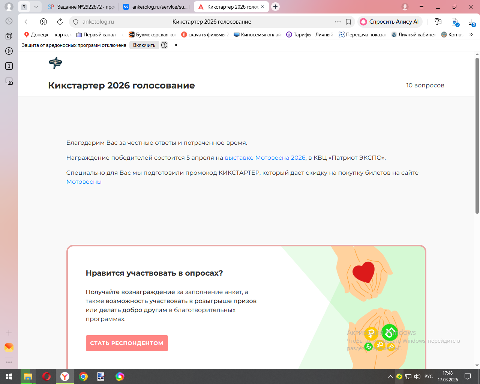Reload the page with refresh icon
Image resolution: width=480 pixels, height=384 pixels.
click(x=60, y=22)
